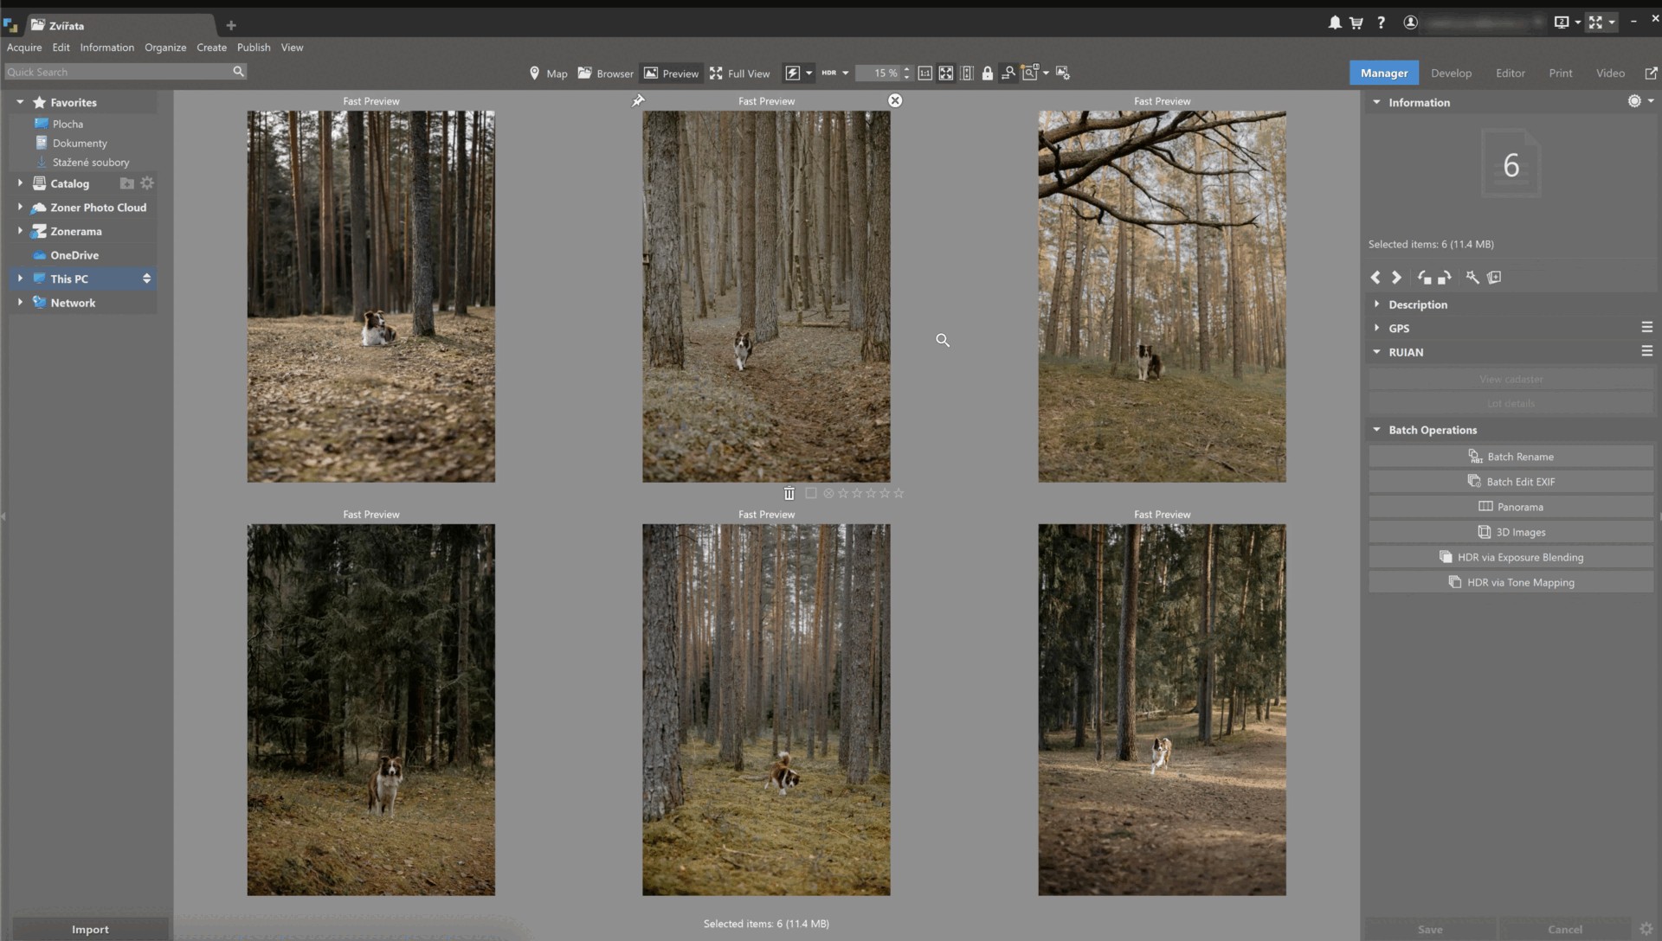This screenshot has width=1662, height=941.
Task: Collapse the RUIAN section
Action: [x=1378, y=352]
